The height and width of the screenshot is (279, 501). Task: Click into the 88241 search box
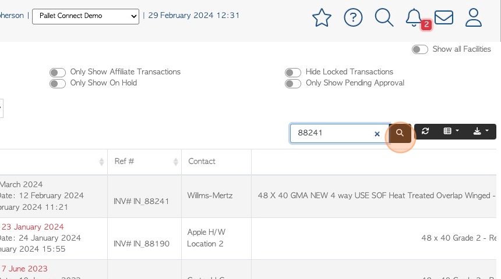click(x=332, y=133)
